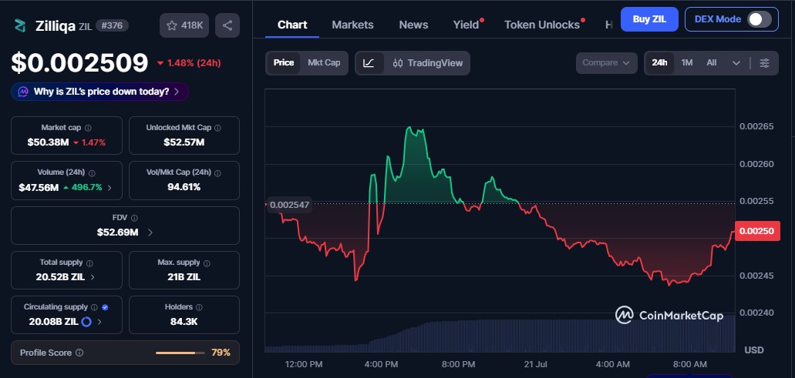The width and height of the screenshot is (795, 378).
Task: Click the Unlocked Mkt Cap info icon
Action: click(x=218, y=128)
